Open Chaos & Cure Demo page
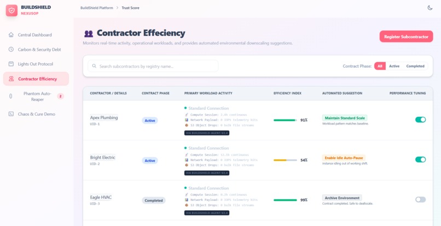Viewport: 441px width, 226px height. (x=36, y=114)
